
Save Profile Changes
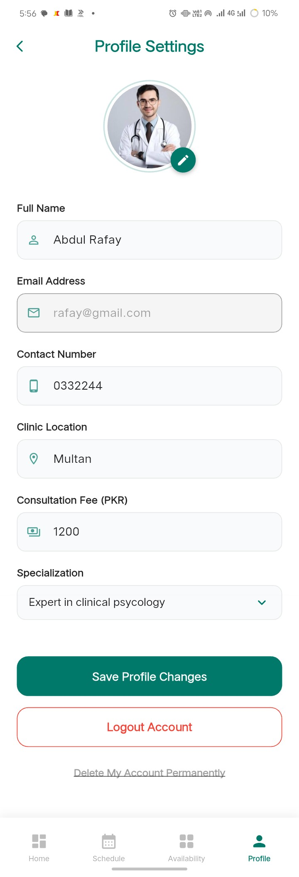(x=149, y=676)
